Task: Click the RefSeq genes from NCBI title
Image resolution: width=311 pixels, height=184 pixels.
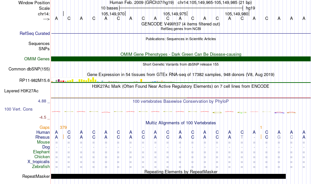Action: point(181,29)
